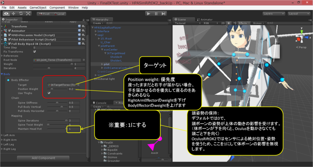Open the Component menu
313x167 pixels.
(57, 7)
